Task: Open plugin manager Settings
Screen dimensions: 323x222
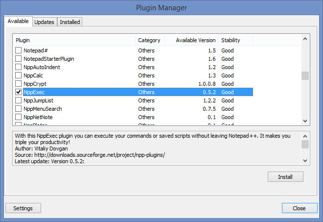Action: tap(23, 208)
